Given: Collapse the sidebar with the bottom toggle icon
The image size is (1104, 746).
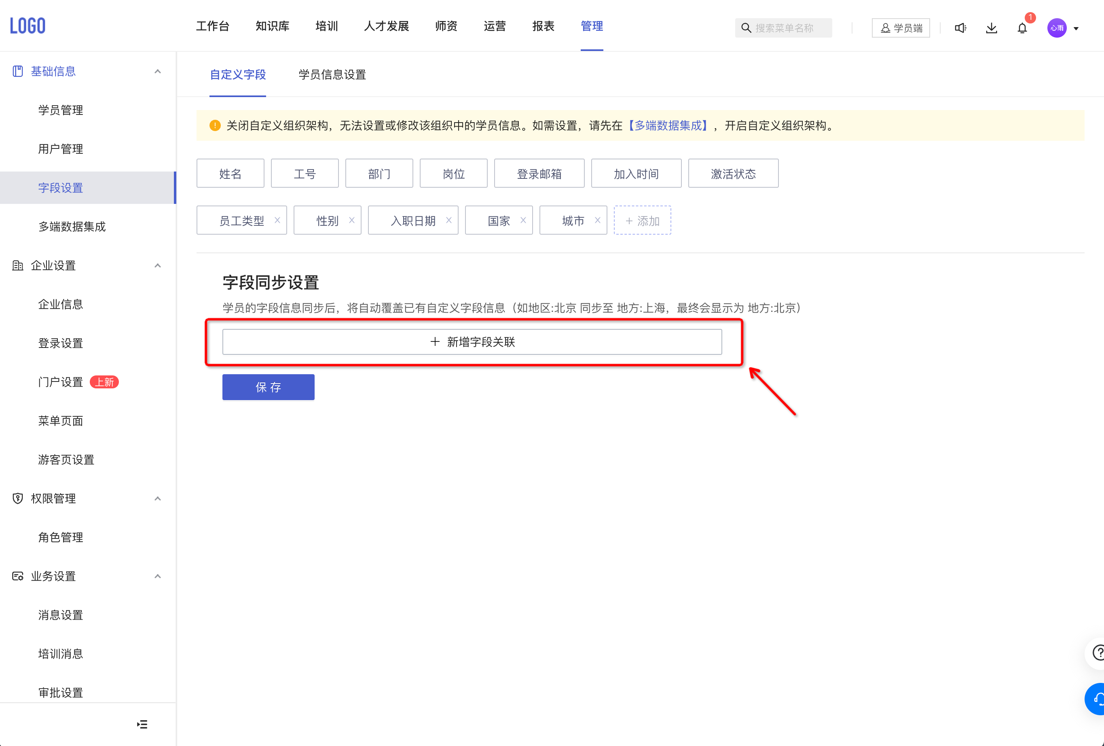Looking at the screenshot, I should [142, 724].
